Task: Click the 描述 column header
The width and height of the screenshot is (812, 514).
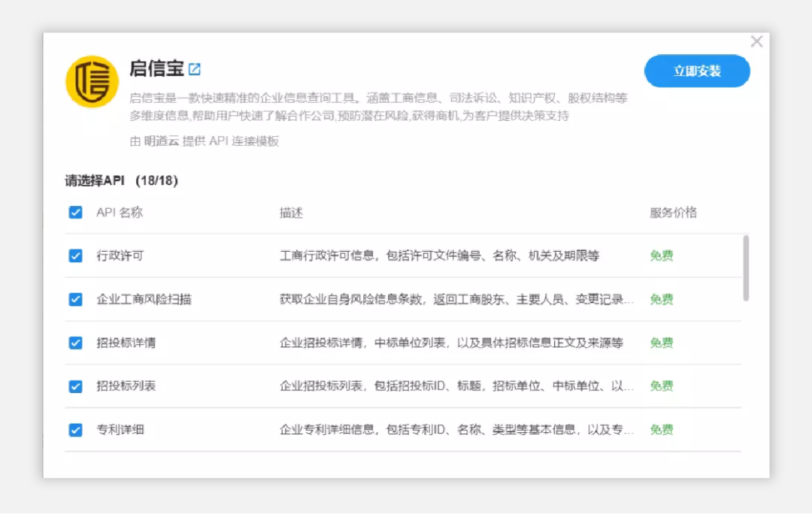Action: [x=291, y=213]
